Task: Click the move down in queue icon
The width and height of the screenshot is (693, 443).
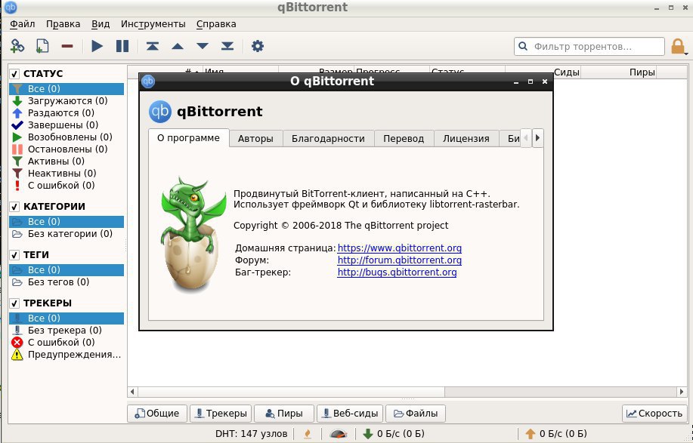Action: point(203,46)
